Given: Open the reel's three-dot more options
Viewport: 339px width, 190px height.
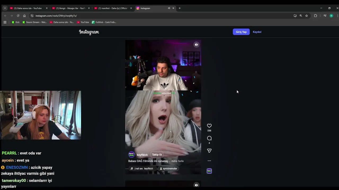Looking at the screenshot, I should pyautogui.click(x=209, y=161).
